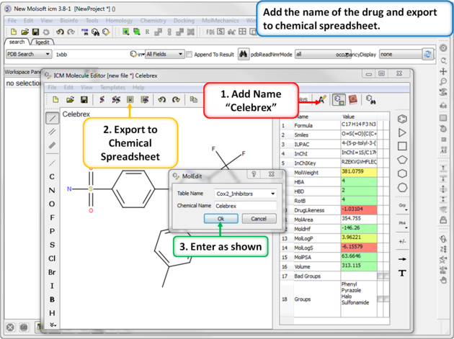The image size is (454, 339).
Task: Click the refresh button beside occupancyDisplay
Action: [427, 54]
